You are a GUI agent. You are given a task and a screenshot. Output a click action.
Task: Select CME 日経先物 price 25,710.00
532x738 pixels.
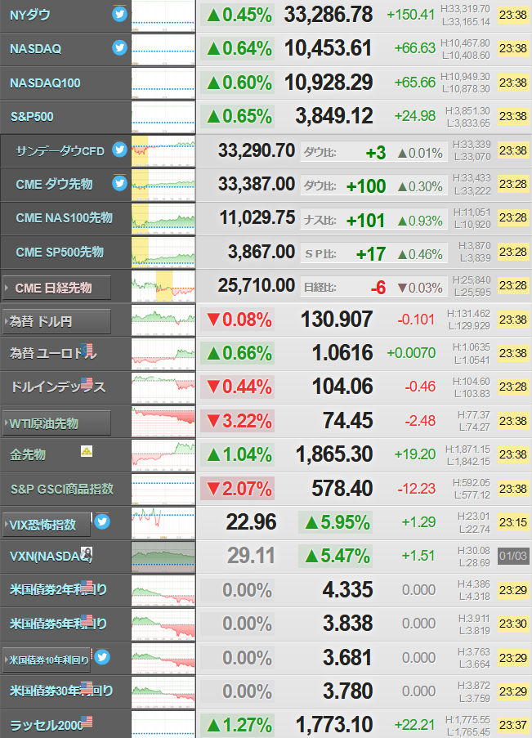click(256, 285)
